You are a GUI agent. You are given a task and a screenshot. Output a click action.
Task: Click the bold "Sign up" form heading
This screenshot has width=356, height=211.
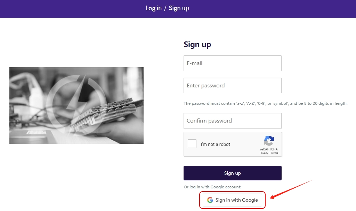click(197, 45)
